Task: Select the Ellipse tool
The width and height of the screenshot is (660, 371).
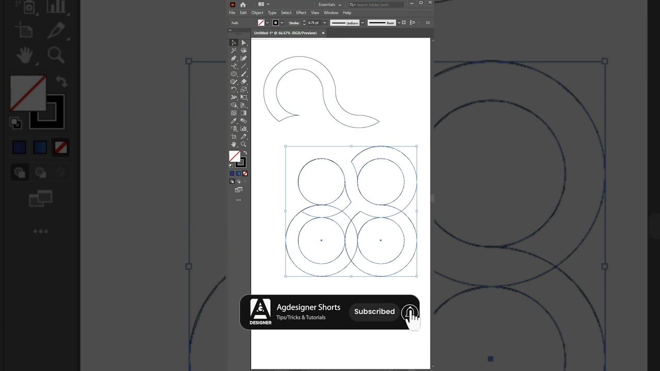Action: [234, 74]
